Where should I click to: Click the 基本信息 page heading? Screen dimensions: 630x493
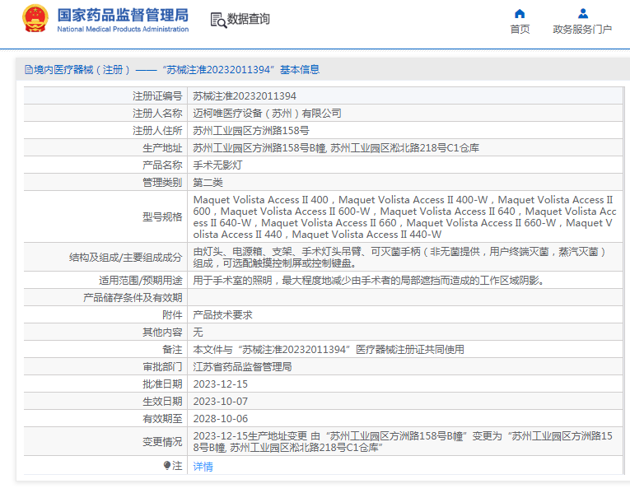[299, 70]
